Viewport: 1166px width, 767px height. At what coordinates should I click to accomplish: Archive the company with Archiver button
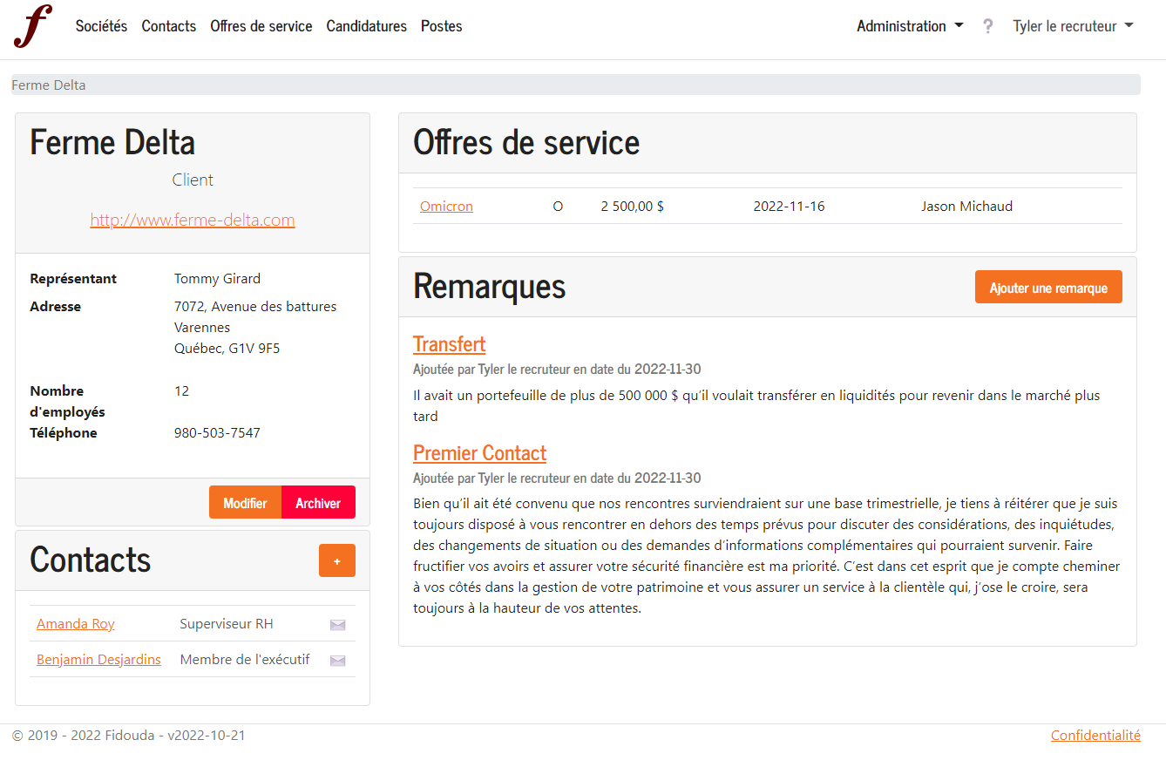tap(318, 503)
